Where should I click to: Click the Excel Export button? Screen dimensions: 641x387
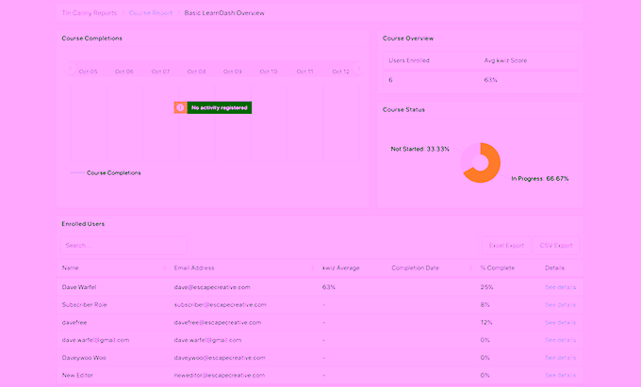(506, 246)
